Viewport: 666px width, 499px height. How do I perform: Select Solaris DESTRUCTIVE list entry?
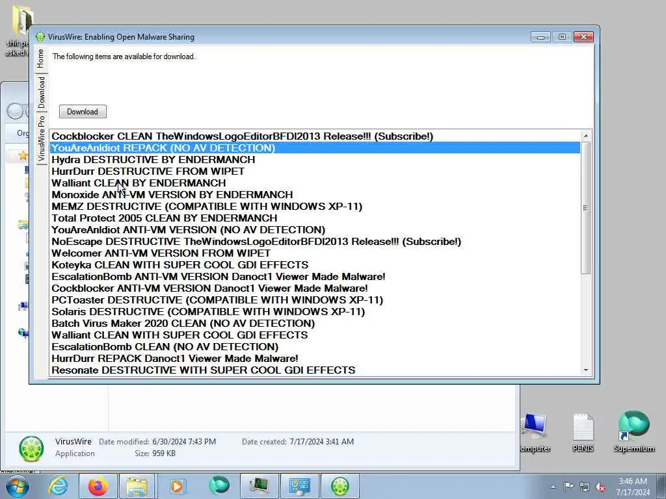pos(315,311)
